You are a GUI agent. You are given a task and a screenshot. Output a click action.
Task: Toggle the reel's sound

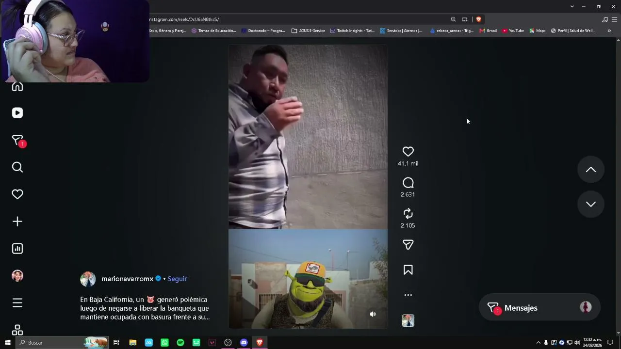coord(373,314)
